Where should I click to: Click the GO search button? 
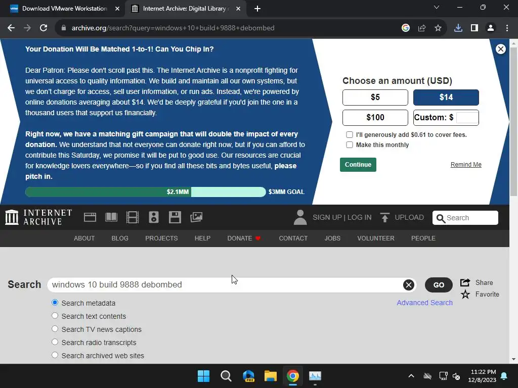coord(439,285)
